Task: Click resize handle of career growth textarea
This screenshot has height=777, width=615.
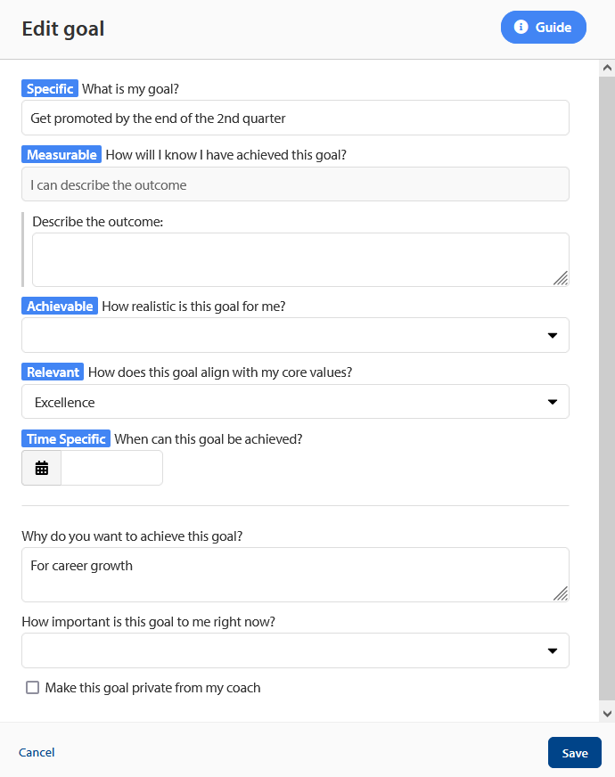Action: [561, 593]
